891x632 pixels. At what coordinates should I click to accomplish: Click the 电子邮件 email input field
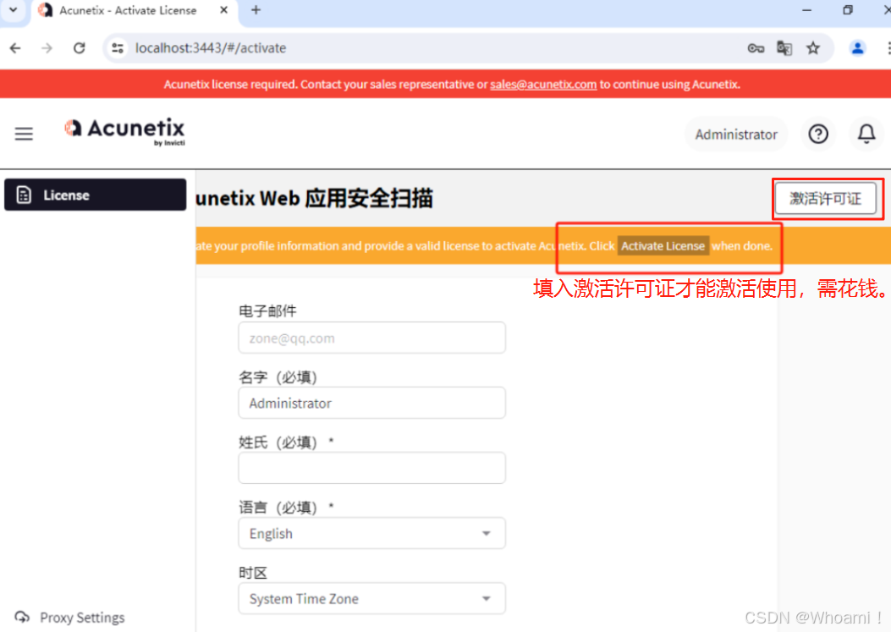tap(372, 338)
